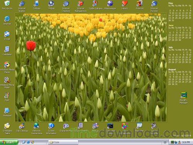Select the Notepad desktop icon

(7, 112)
